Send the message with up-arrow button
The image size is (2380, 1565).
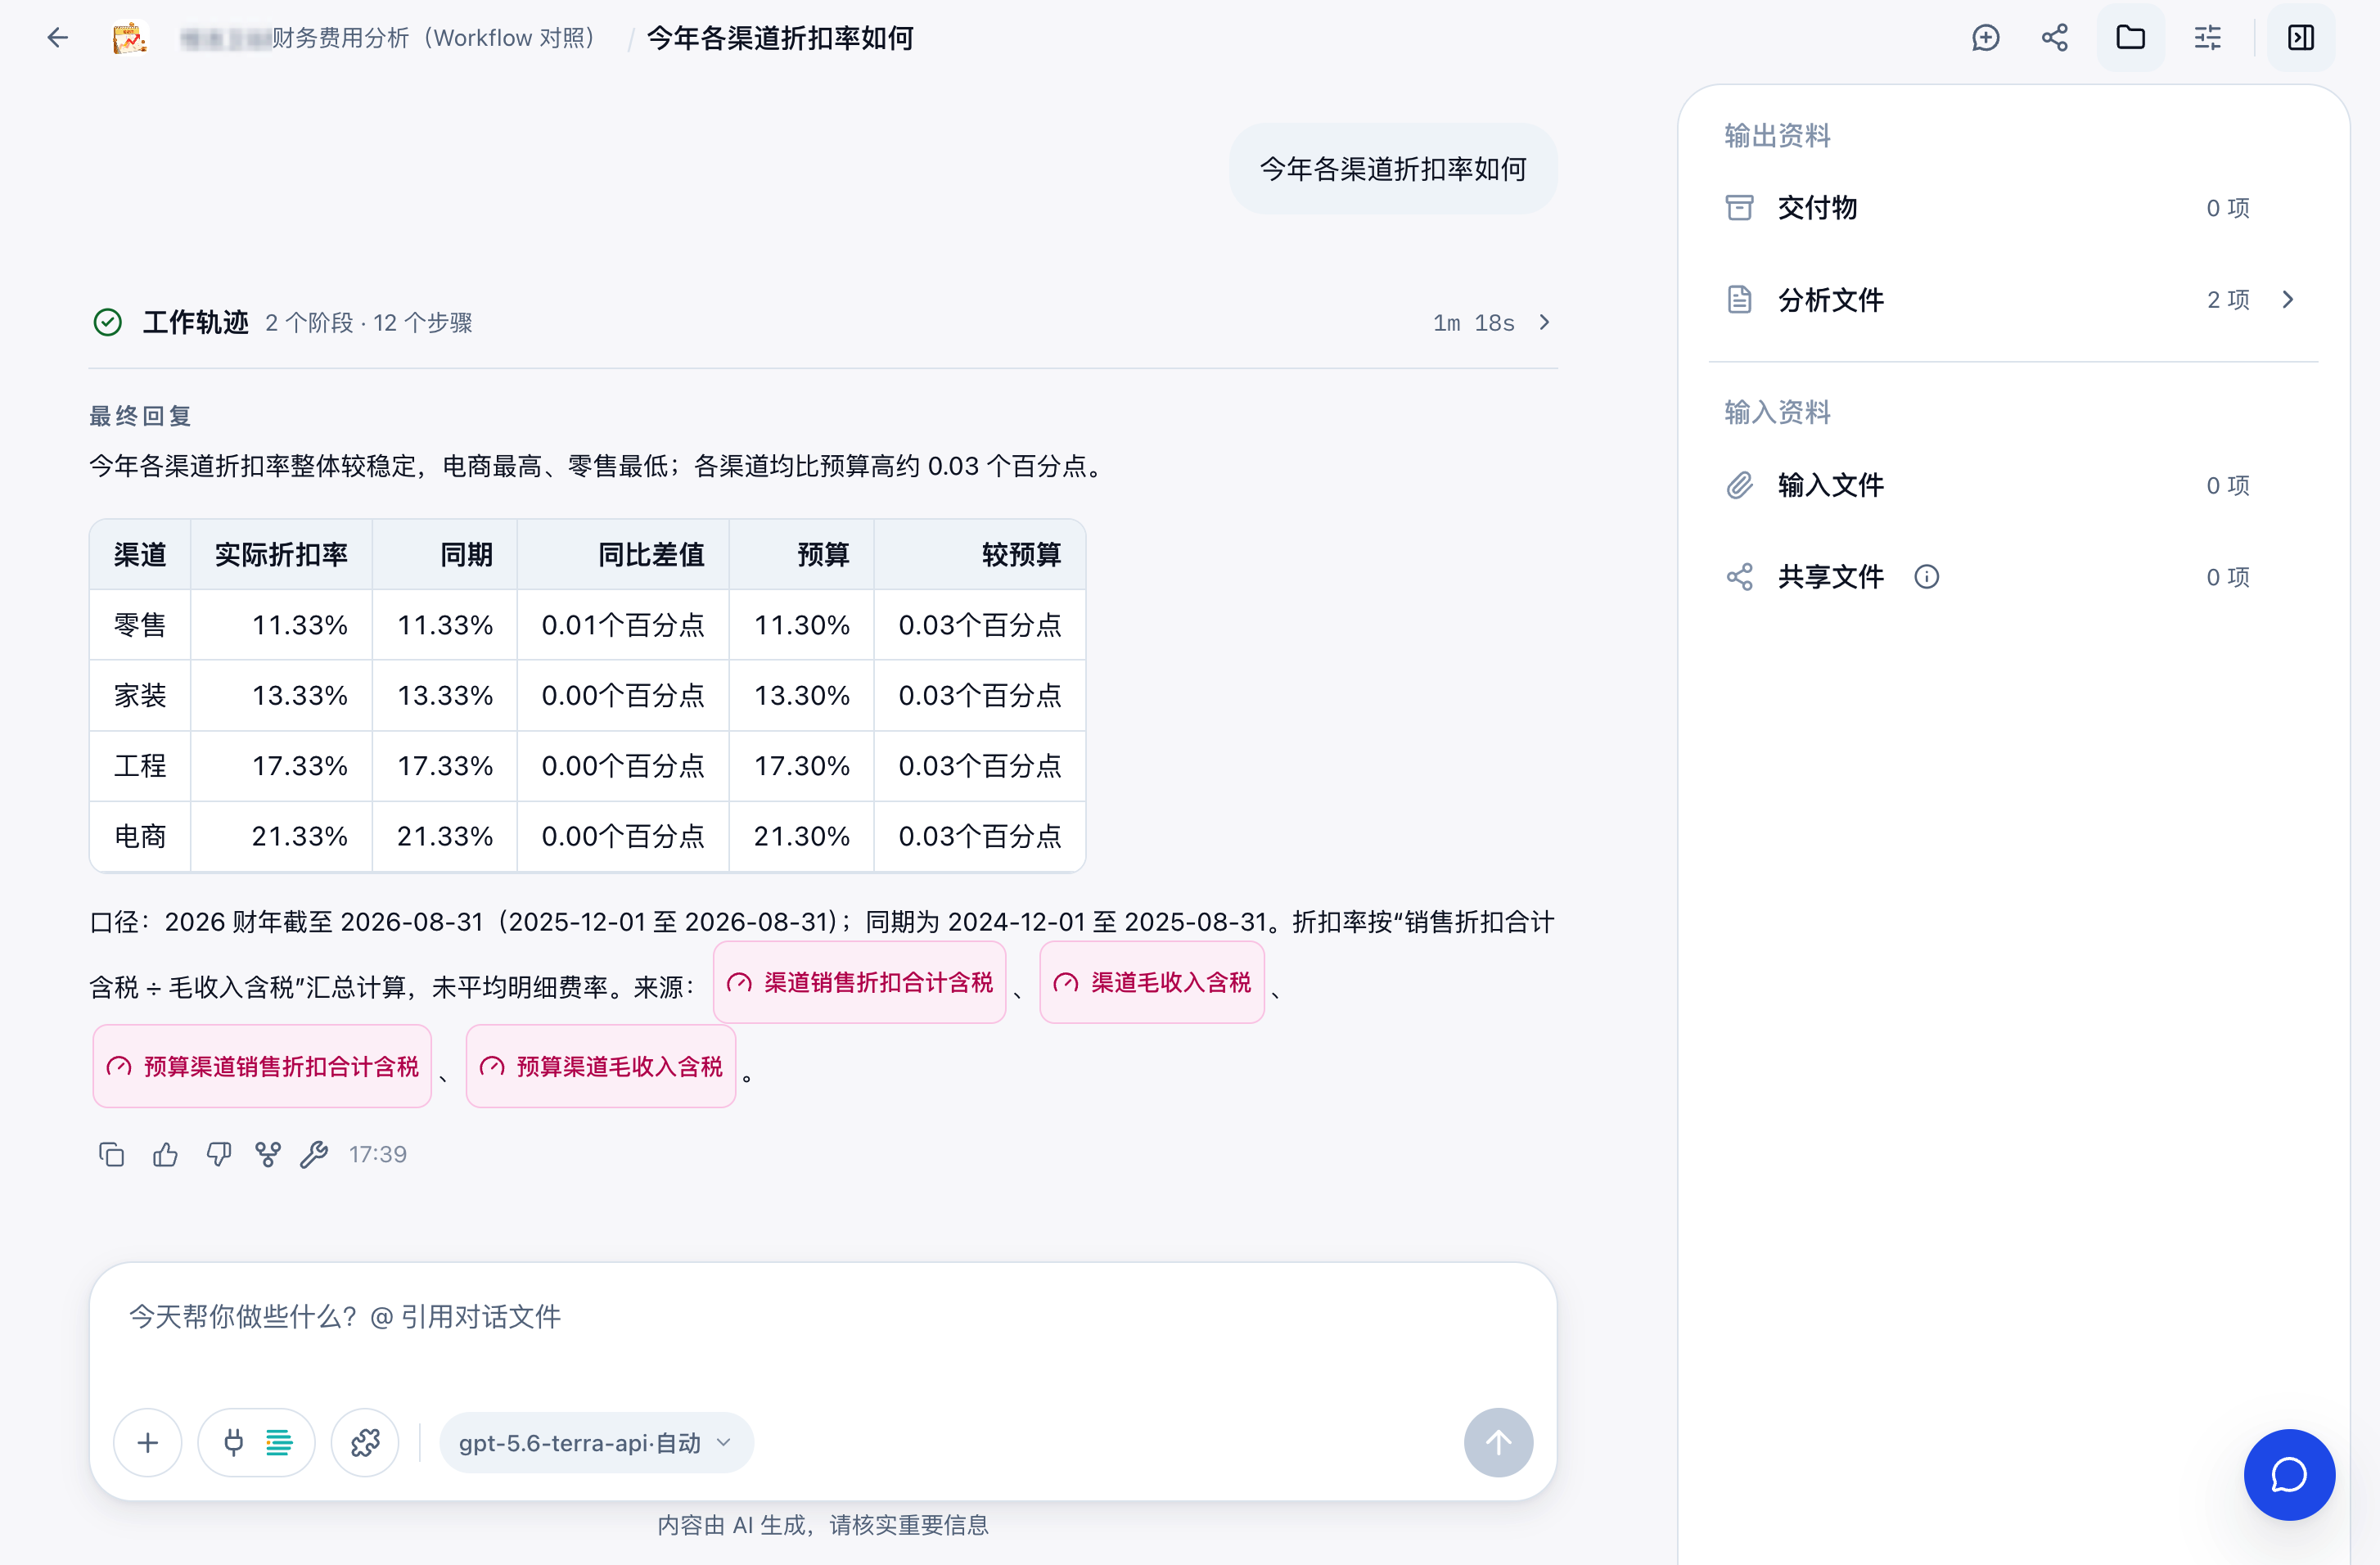click(x=1498, y=1443)
